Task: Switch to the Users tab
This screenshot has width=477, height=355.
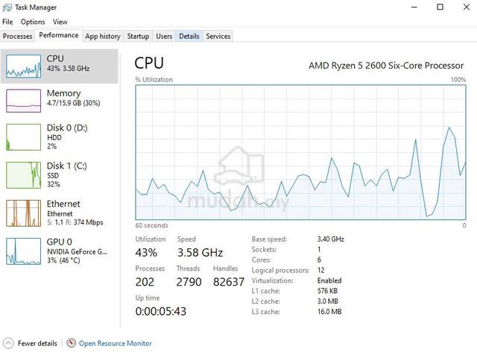Action: 164,37
